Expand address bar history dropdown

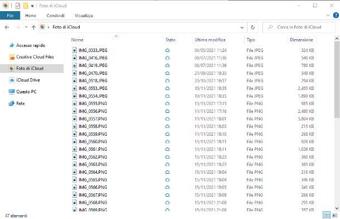point(242,27)
